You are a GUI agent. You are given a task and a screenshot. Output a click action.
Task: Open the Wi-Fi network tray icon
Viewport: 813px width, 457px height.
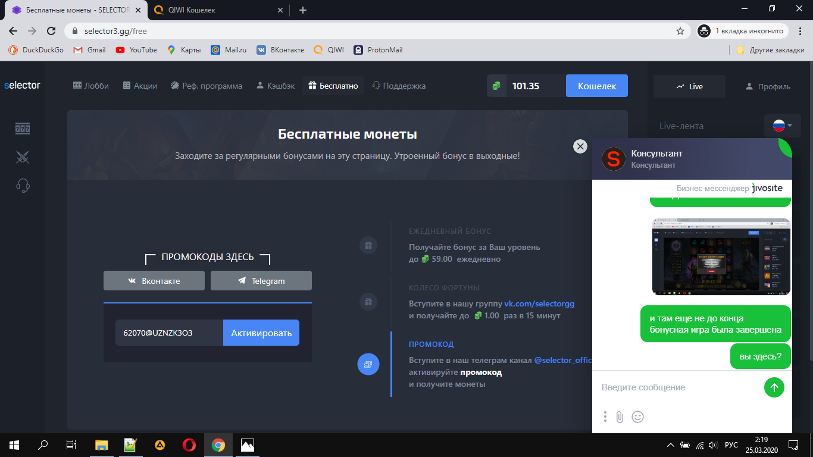699,445
